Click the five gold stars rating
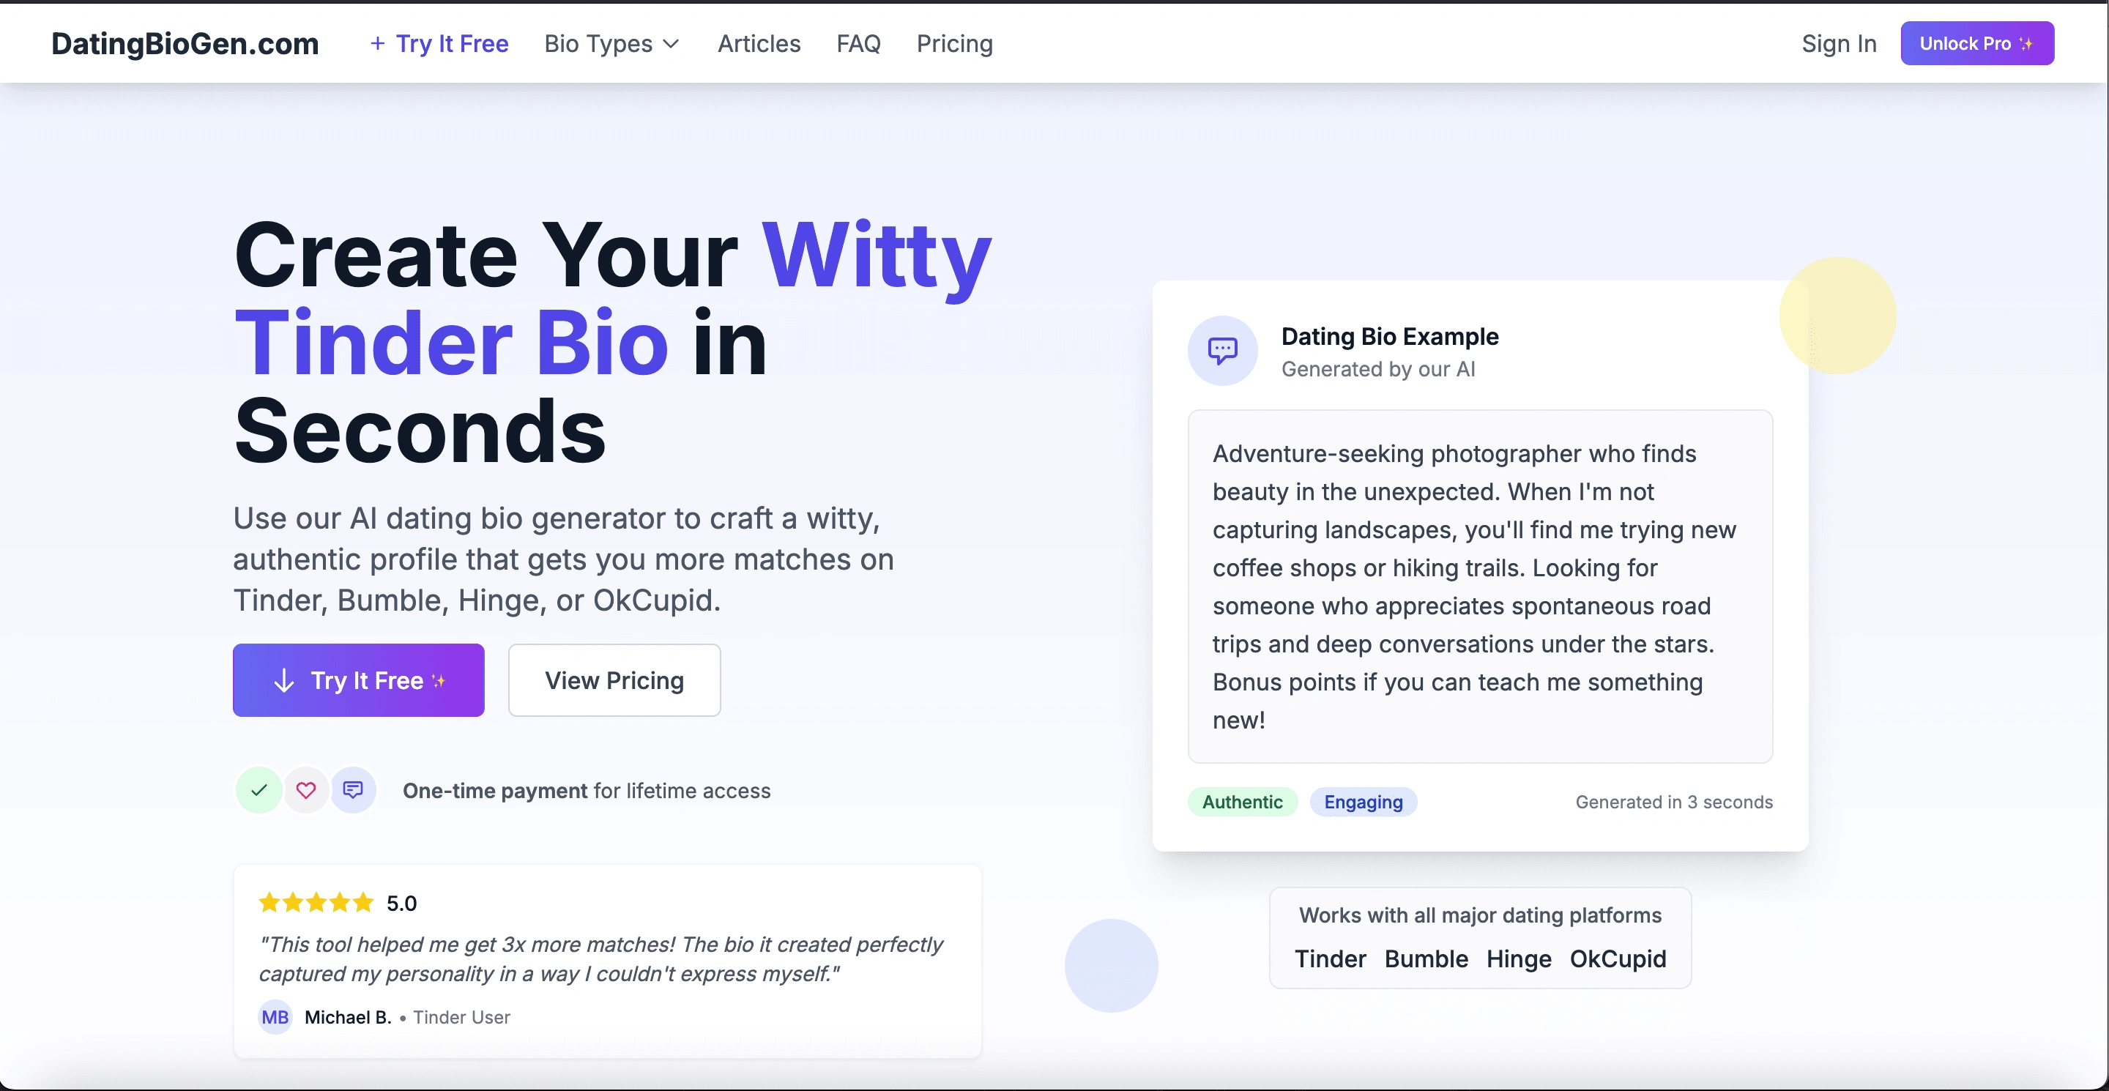The image size is (2109, 1091). click(316, 903)
